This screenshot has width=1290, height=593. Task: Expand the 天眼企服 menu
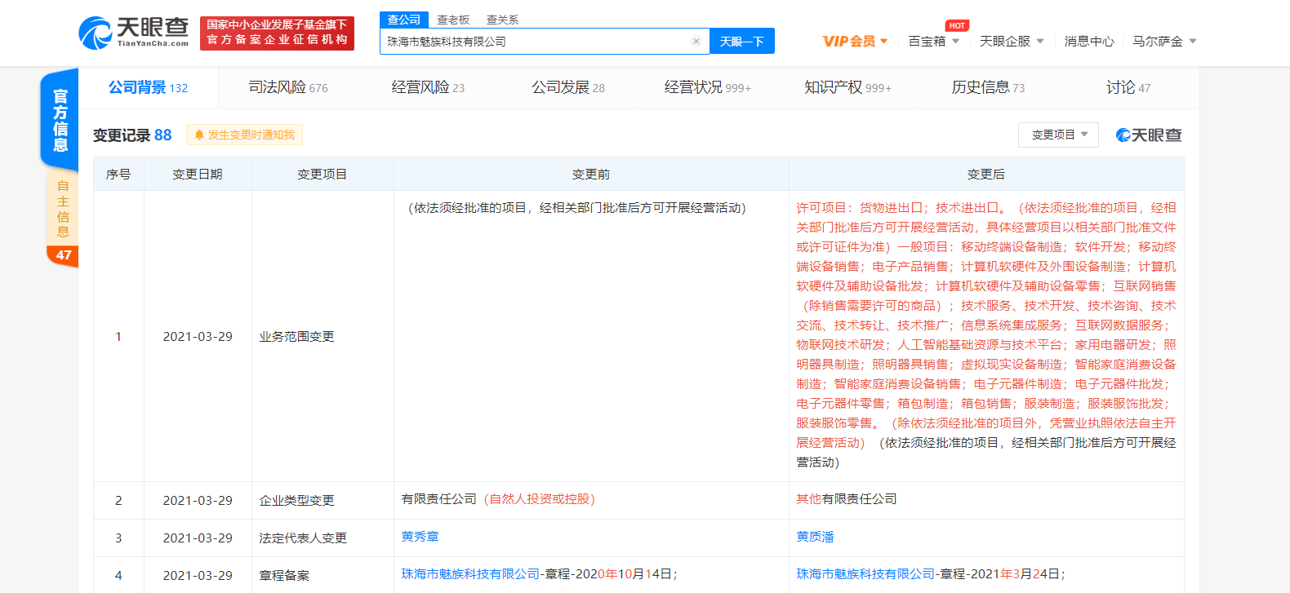pyautogui.click(x=1012, y=42)
